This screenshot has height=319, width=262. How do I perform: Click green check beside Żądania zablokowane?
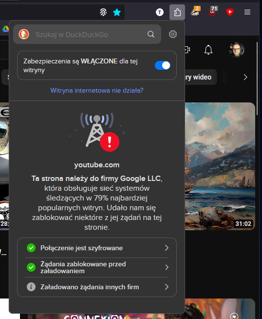(x=31, y=267)
